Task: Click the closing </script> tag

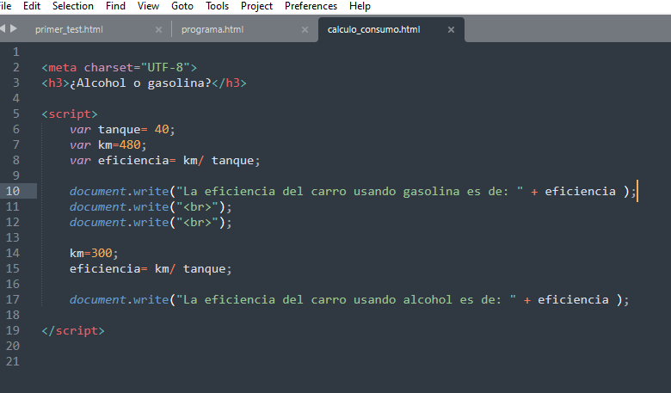Action: coord(73,331)
